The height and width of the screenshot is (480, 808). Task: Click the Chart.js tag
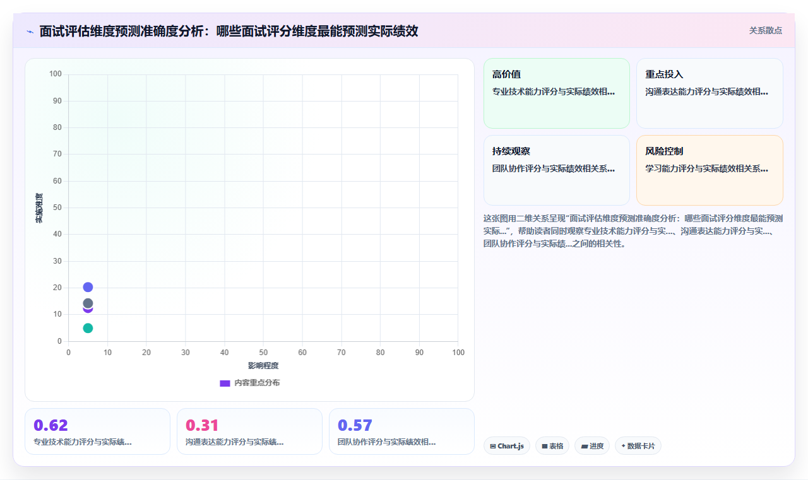click(x=507, y=446)
